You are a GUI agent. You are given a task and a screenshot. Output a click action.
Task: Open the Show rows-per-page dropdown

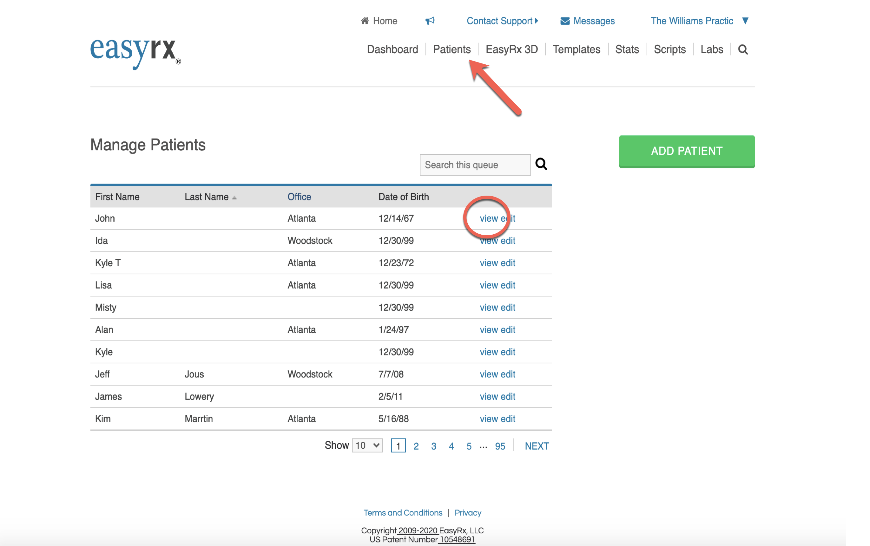coord(367,445)
